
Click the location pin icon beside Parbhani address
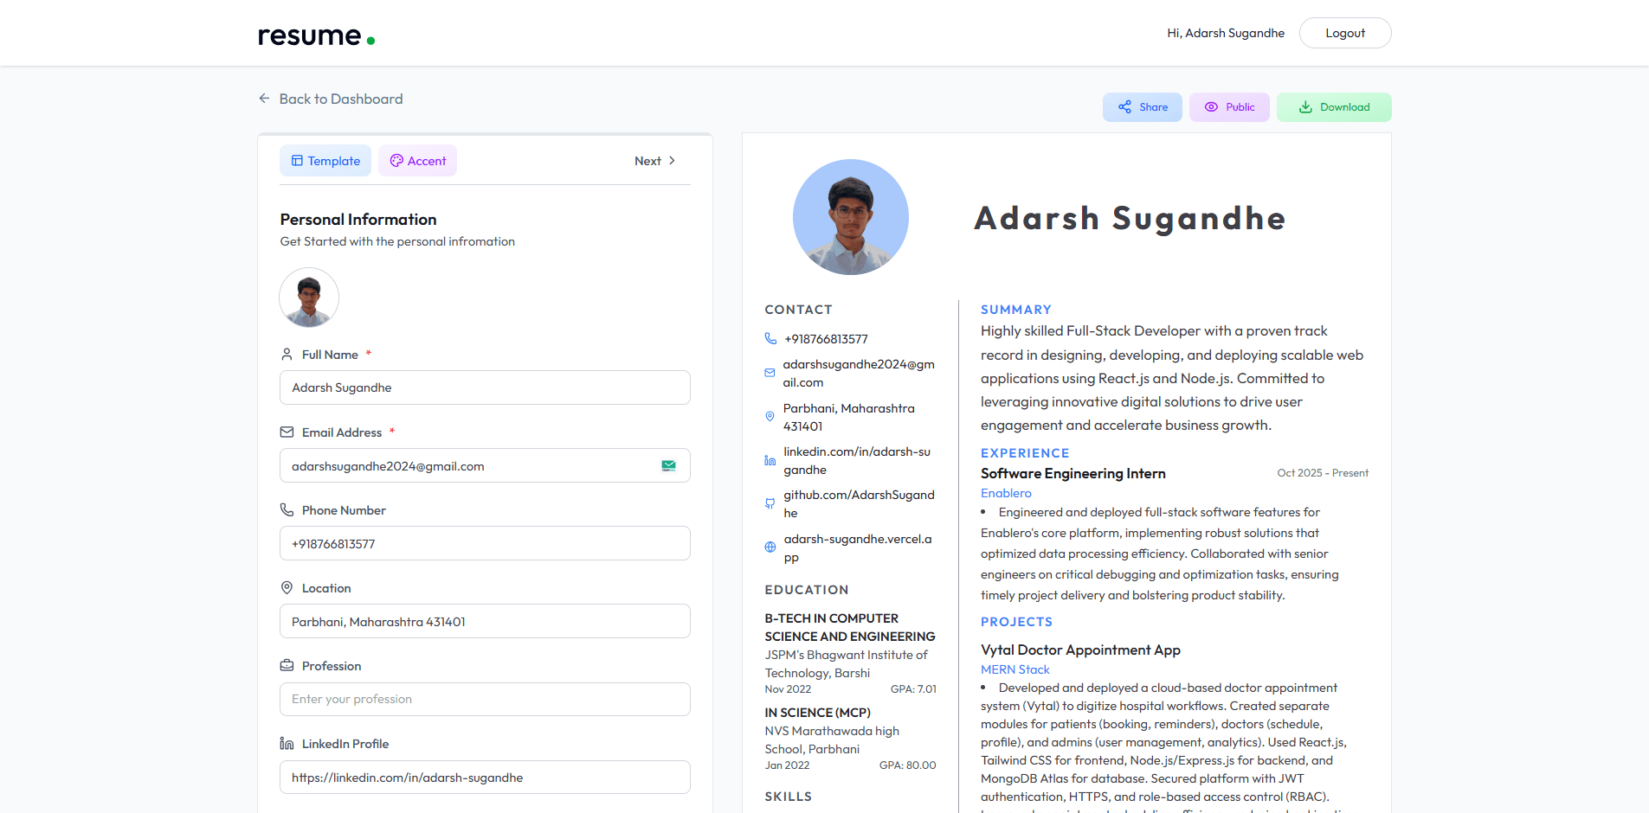coord(770,416)
